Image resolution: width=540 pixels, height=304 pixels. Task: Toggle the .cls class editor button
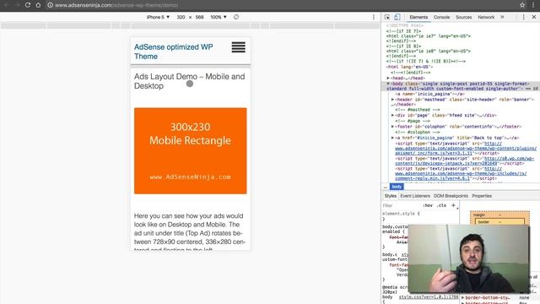click(441, 205)
